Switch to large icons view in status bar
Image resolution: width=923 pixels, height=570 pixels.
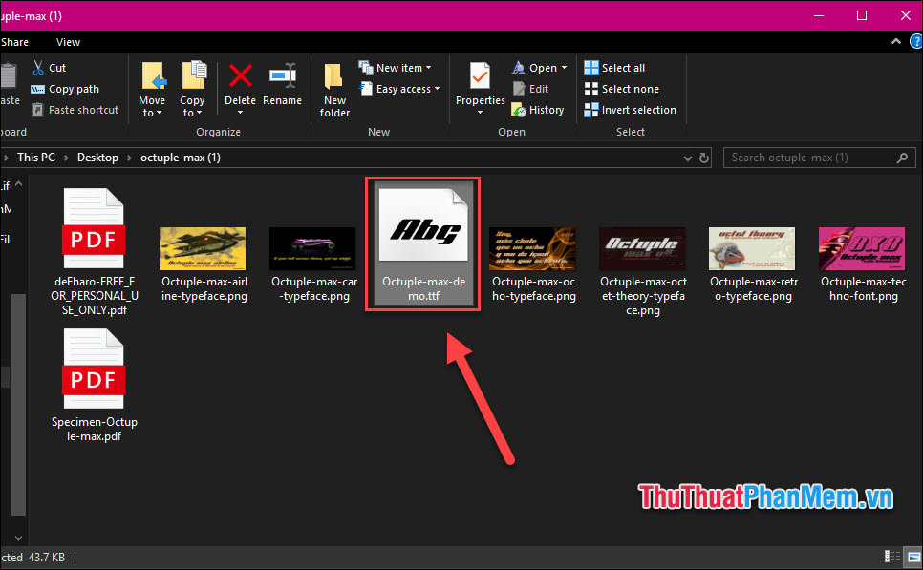click(x=914, y=557)
